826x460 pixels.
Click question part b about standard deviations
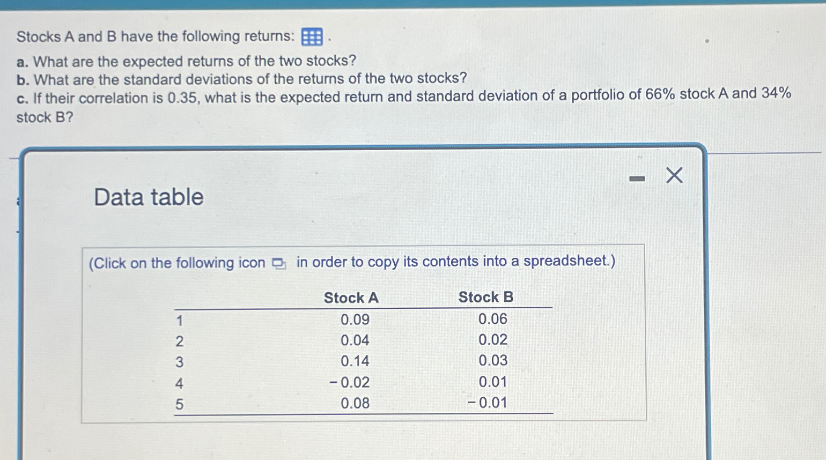coord(240,79)
